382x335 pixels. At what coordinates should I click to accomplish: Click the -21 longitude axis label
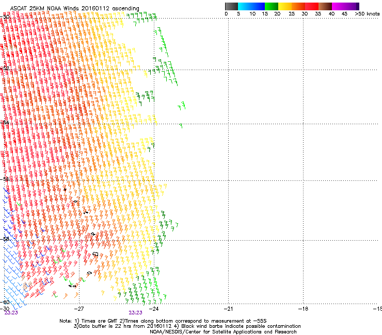click(x=228, y=309)
